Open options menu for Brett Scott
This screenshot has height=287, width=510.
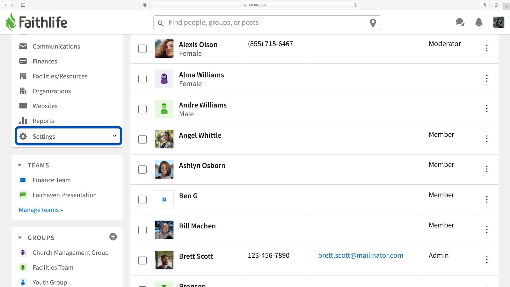click(x=487, y=260)
